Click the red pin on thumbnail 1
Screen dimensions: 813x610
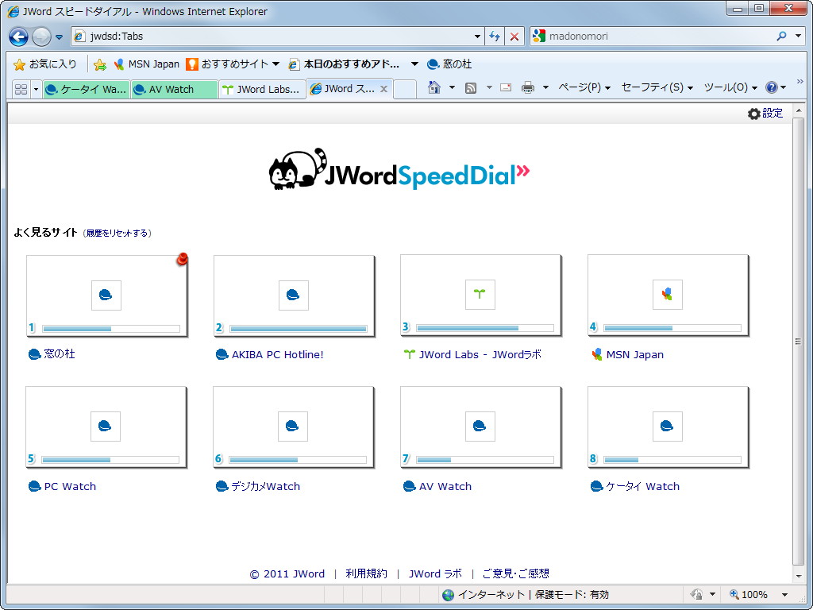182,258
